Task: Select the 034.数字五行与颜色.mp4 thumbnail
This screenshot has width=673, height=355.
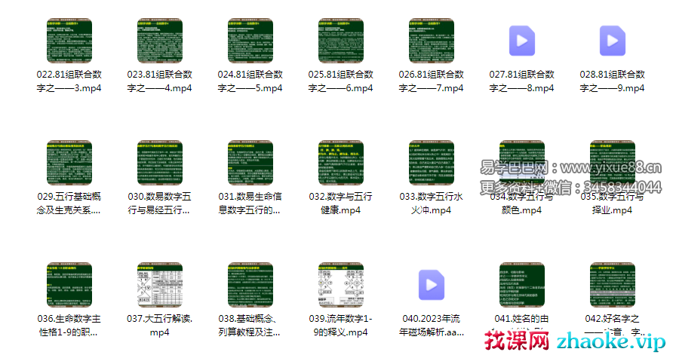Action: coord(521,161)
